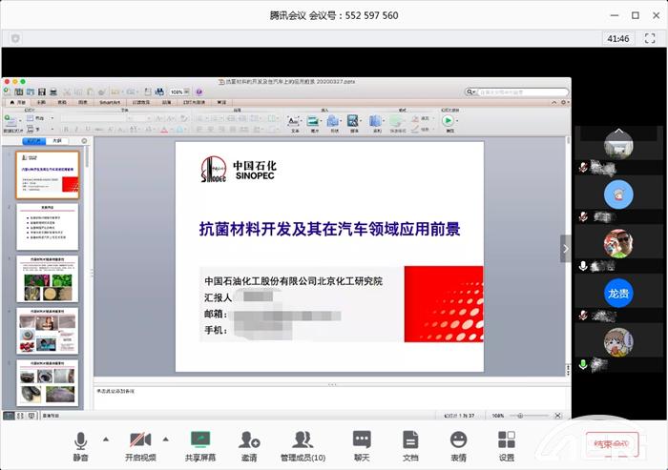
Task: Turn on video with the camera button
Action: coord(139,444)
